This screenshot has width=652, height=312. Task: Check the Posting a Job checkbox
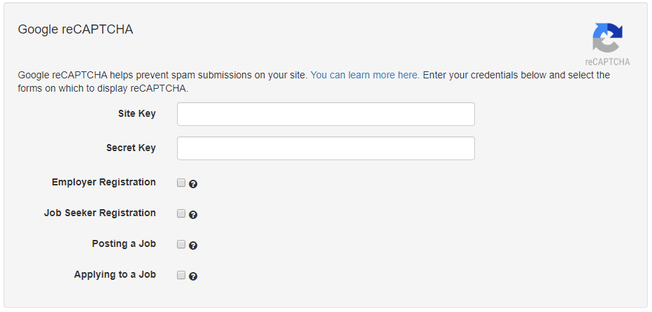(181, 244)
